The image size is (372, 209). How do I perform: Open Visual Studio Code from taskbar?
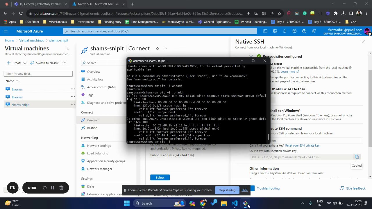[235, 203]
